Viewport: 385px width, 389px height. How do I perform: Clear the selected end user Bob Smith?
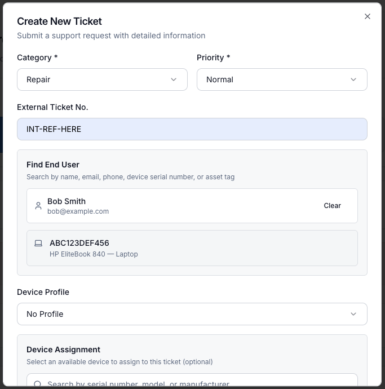(332, 206)
